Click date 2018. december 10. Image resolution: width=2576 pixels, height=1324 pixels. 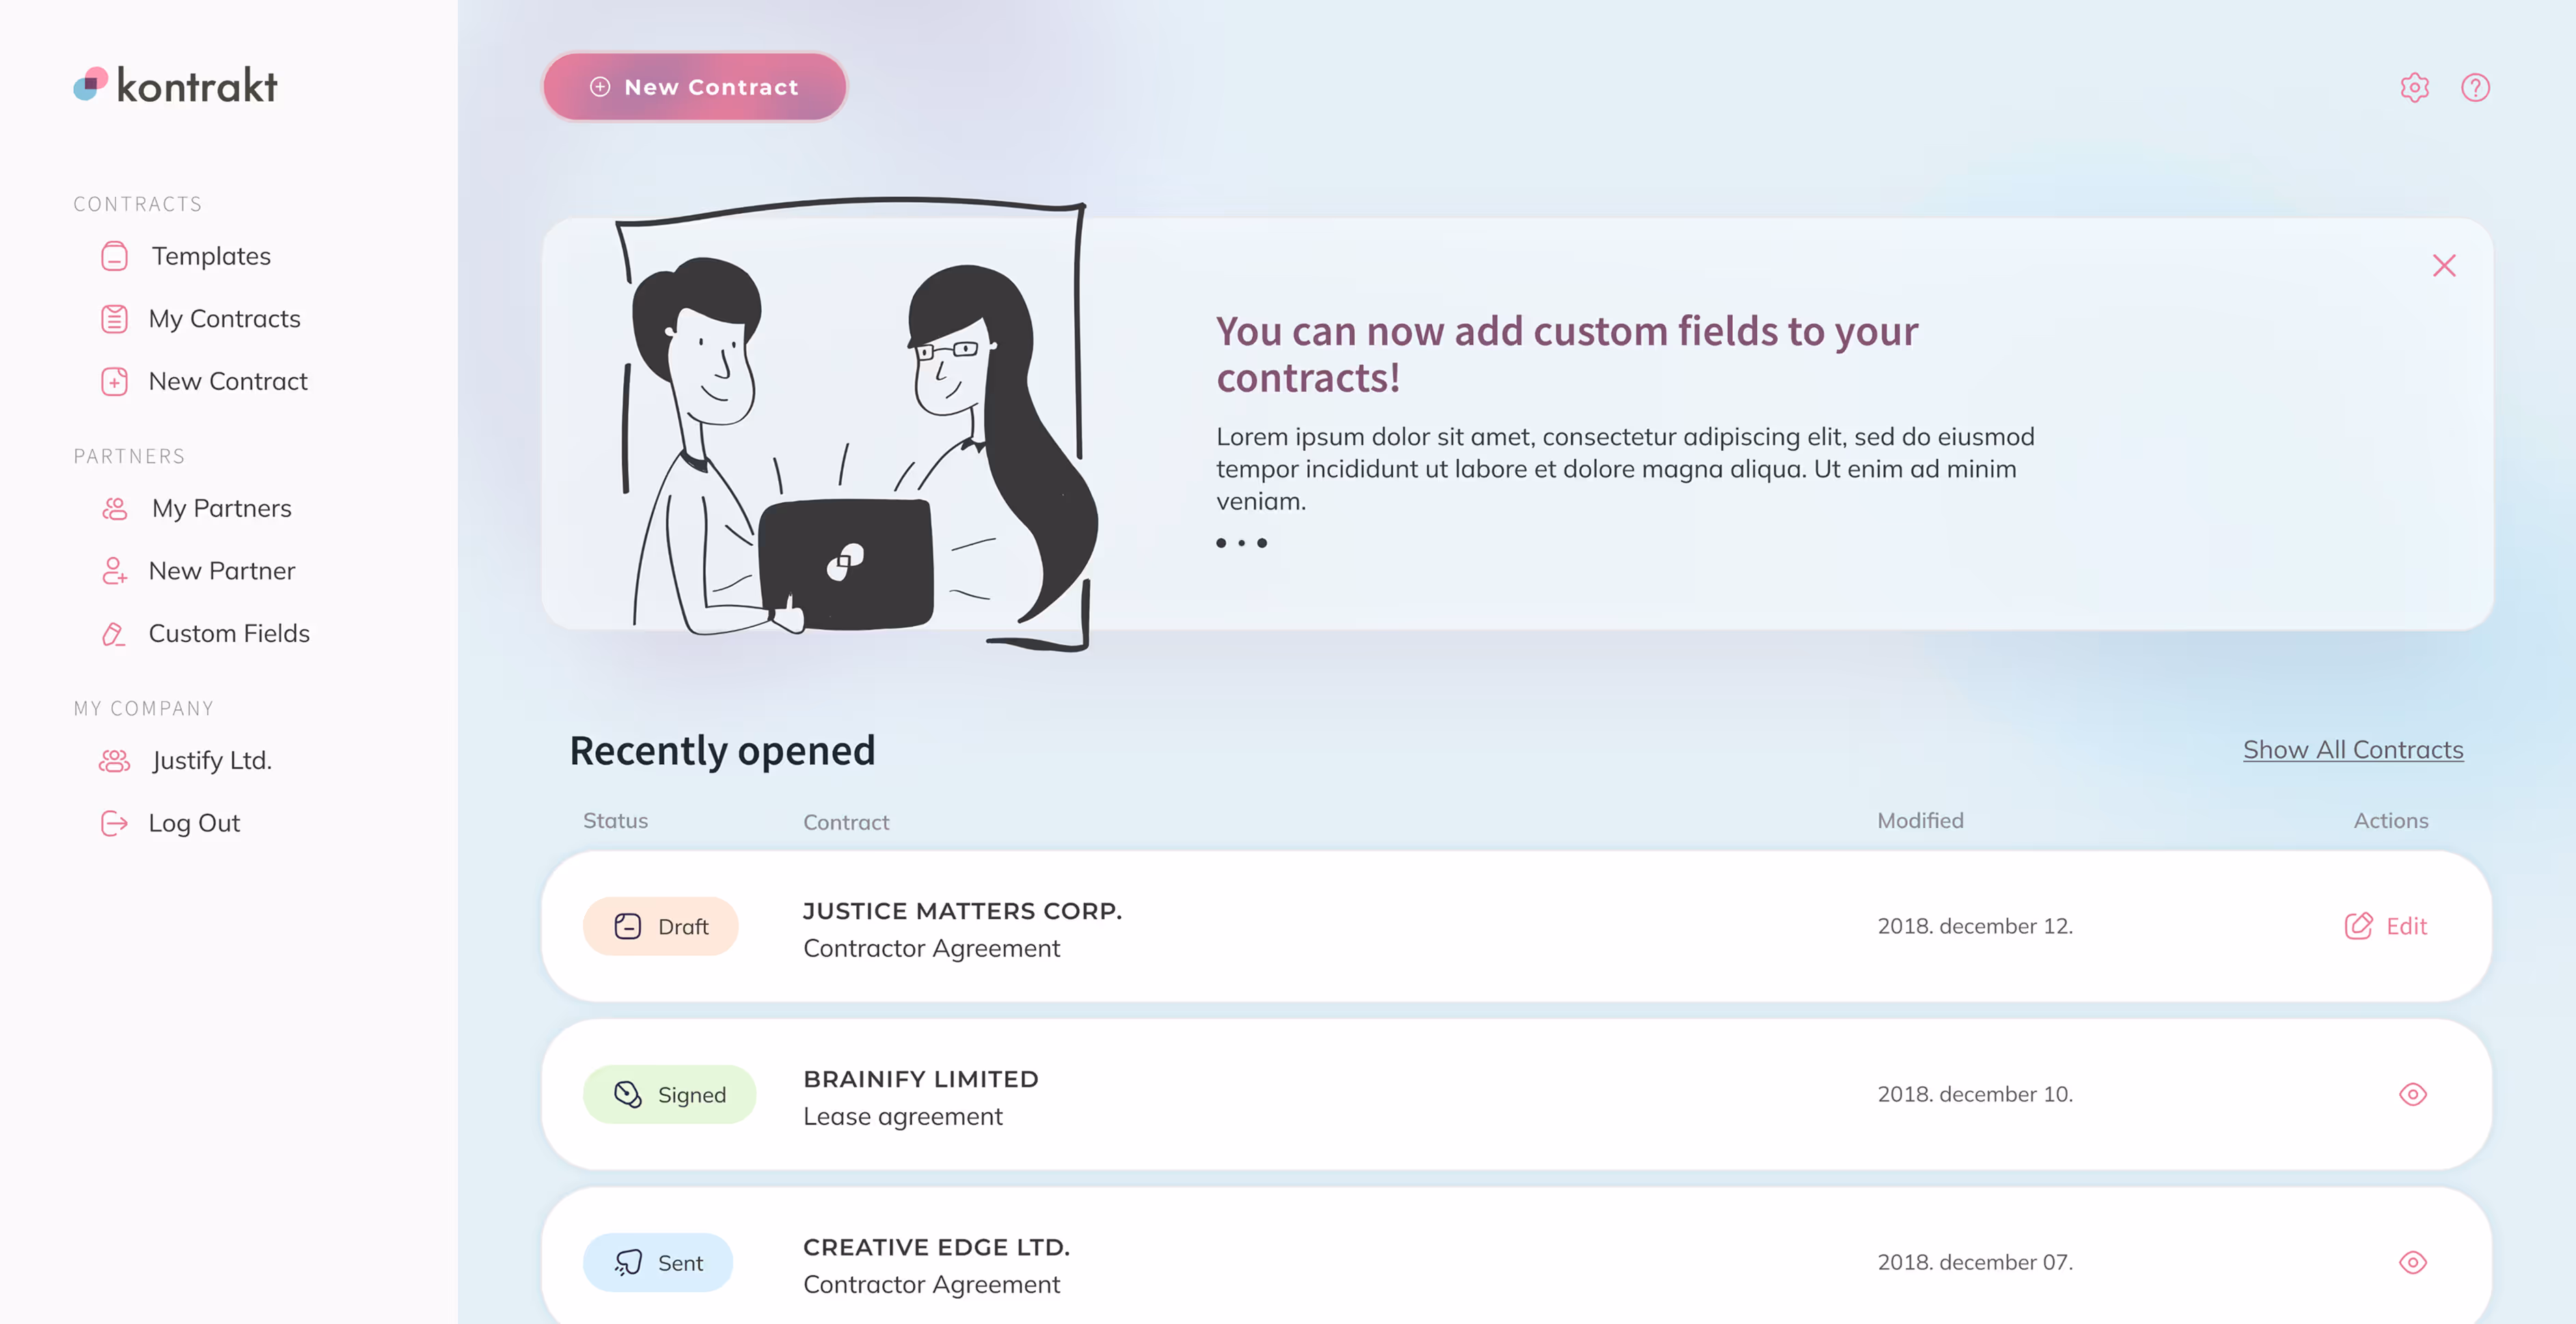click(1975, 1094)
